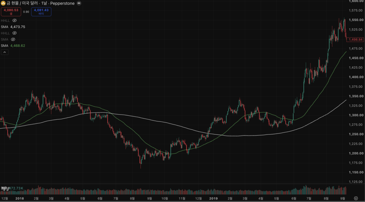The image size is (365, 202).
Task: Collapse the indicator legend with the chevron
Action: pos(5,52)
